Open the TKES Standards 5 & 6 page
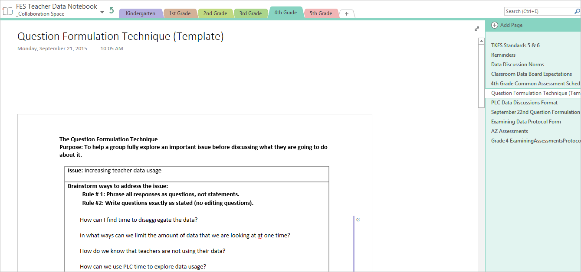 [515, 45]
